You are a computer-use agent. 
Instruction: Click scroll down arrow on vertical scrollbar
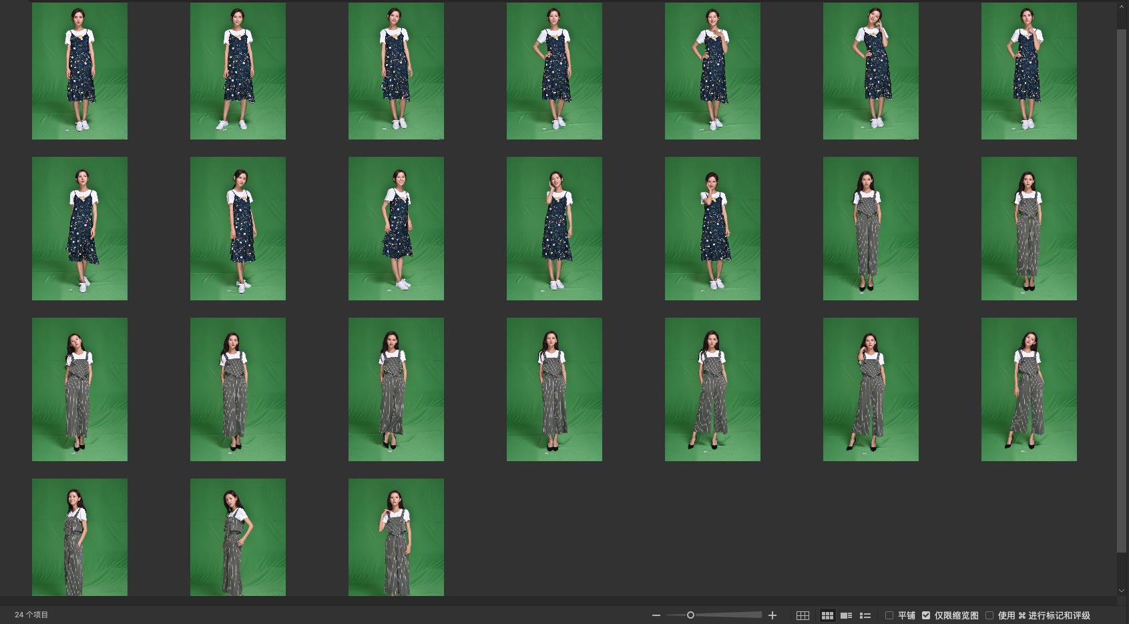pyautogui.click(x=1122, y=591)
